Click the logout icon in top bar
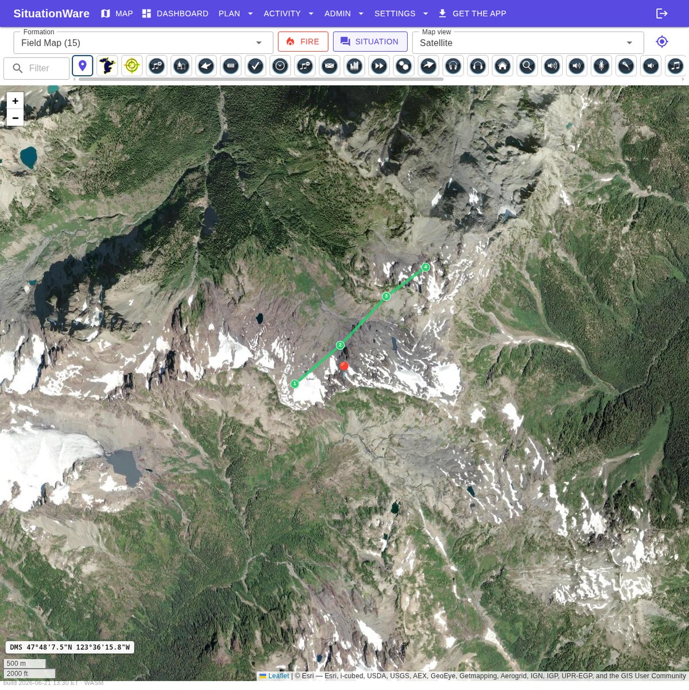The width and height of the screenshot is (689, 690). tap(662, 13)
